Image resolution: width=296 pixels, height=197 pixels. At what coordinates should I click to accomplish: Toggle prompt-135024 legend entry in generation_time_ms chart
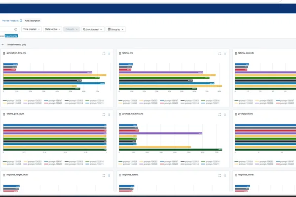[12, 100]
